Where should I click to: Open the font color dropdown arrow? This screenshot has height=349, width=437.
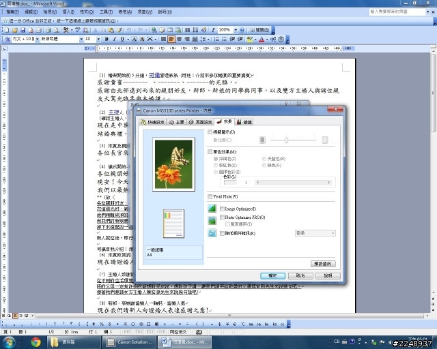267,40
